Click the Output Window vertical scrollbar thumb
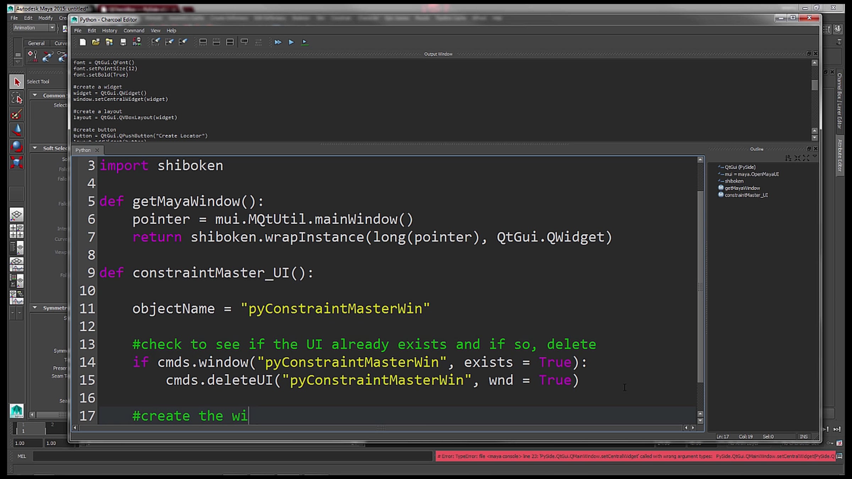 [814, 85]
